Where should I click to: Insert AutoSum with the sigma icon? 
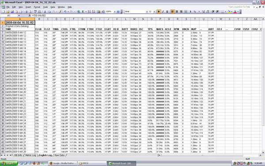point(83,12)
